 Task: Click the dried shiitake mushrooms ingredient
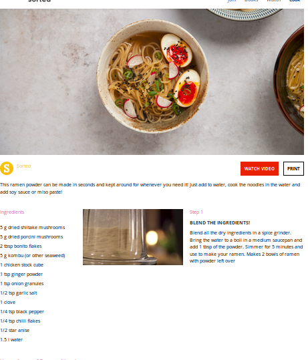coord(32,228)
